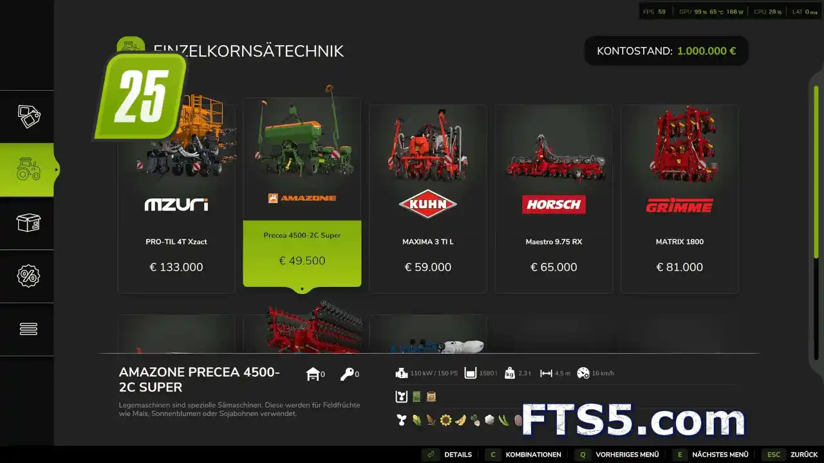Viewport: 824px width, 463px height.
Task: Select the tractor vehicles sidebar category
Action: click(x=28, y=170)
